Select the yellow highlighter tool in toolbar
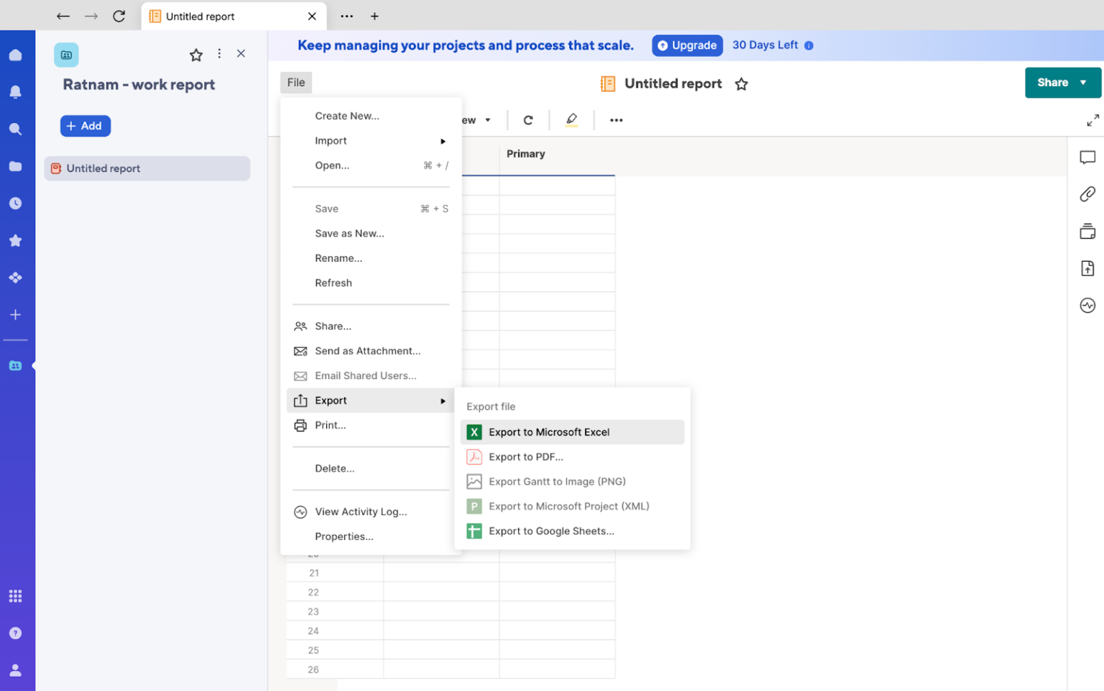 [571, 120]
